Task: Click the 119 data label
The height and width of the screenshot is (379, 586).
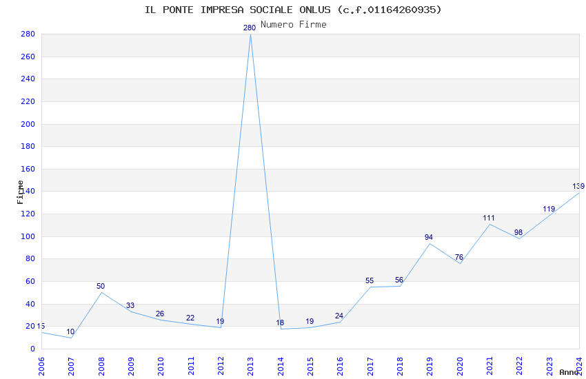Action: 549,209
